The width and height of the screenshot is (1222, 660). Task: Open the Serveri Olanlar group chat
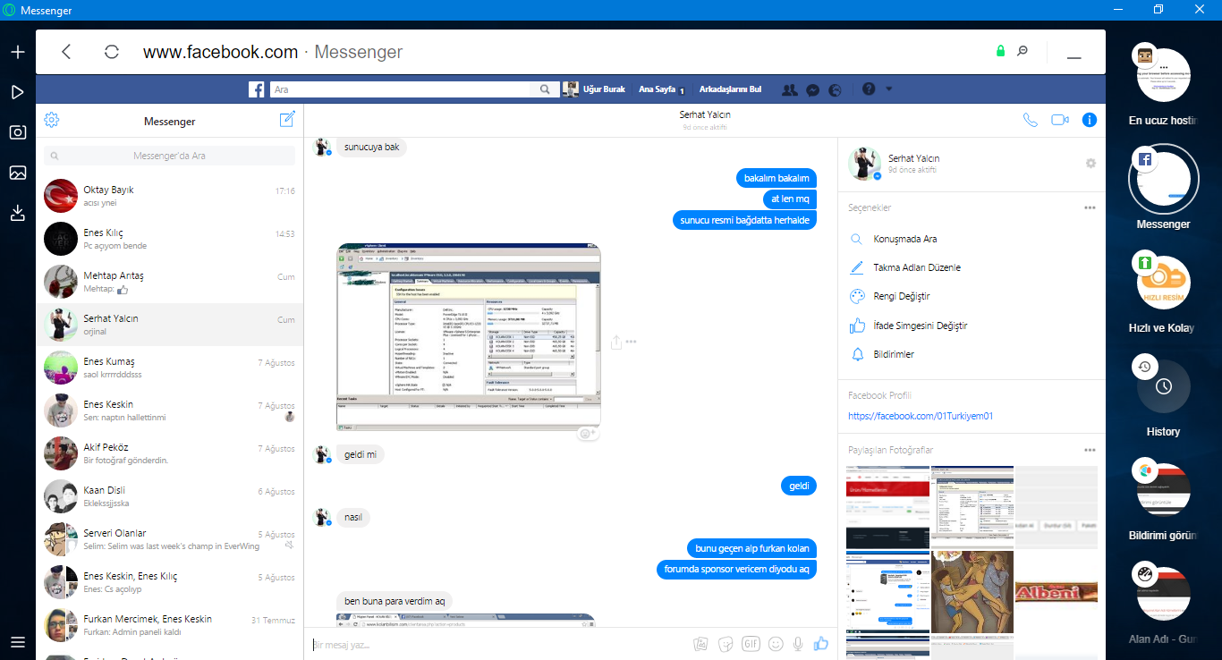point(170,538)
